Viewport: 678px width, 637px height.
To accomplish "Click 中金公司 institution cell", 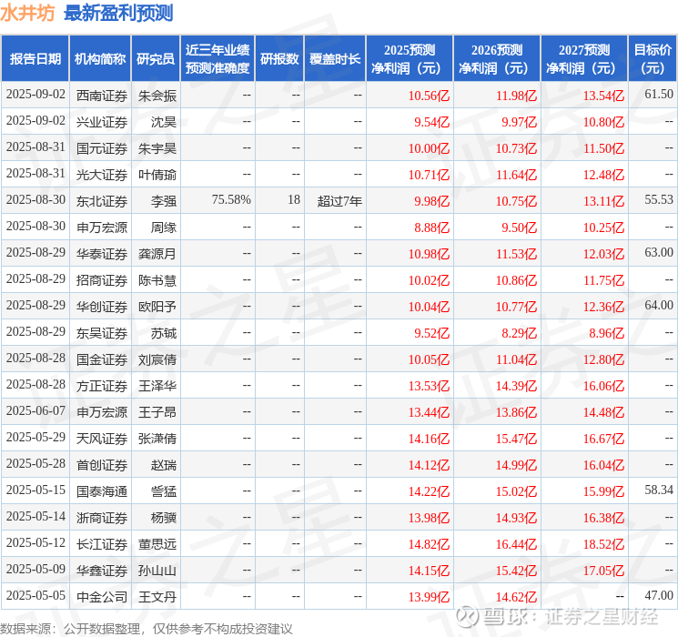I will coord(102,597).
